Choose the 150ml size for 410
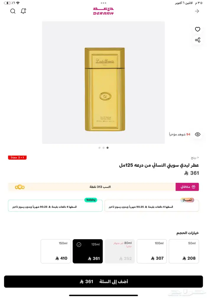Screen dimensions: 207x298 56,251
